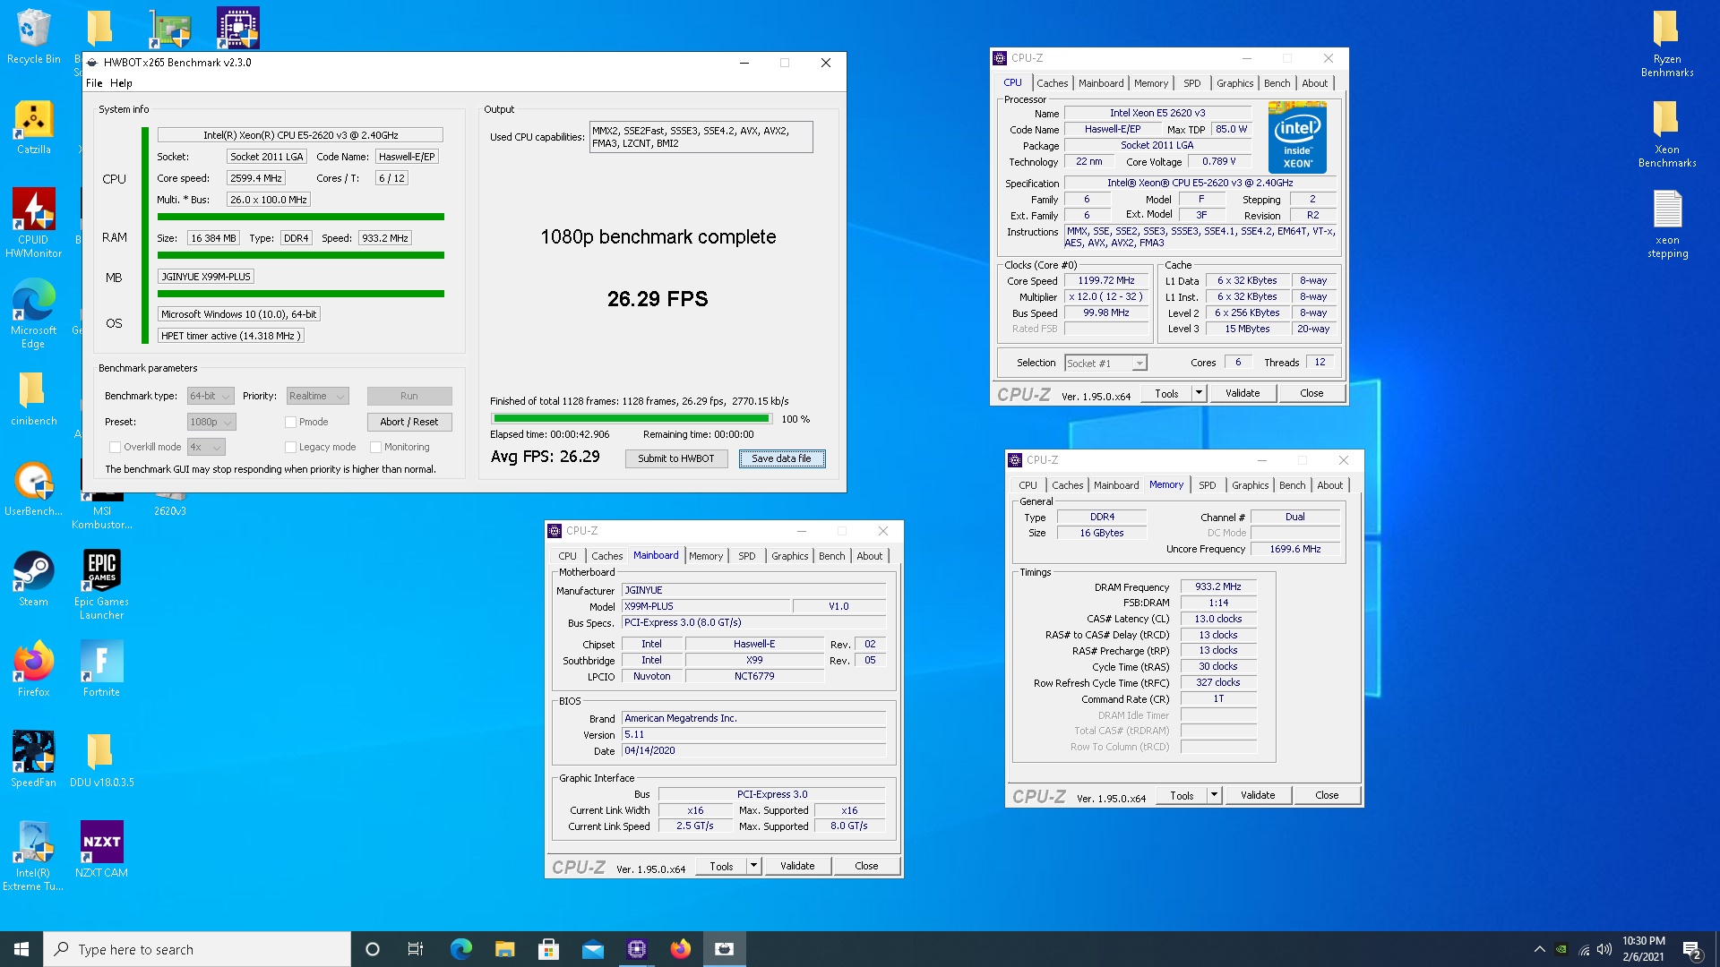Open the Benchmark type 64-bit dropdown
Screen dimensions: 1720x967
click(211, 396)
